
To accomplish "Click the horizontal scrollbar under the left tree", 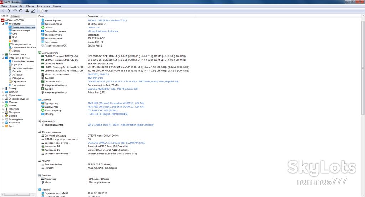I will tap(18, 195).
